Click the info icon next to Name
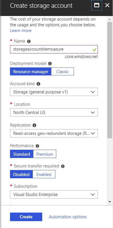The height and width of the screenshot is (228, 113). click(x=29, y=42)
